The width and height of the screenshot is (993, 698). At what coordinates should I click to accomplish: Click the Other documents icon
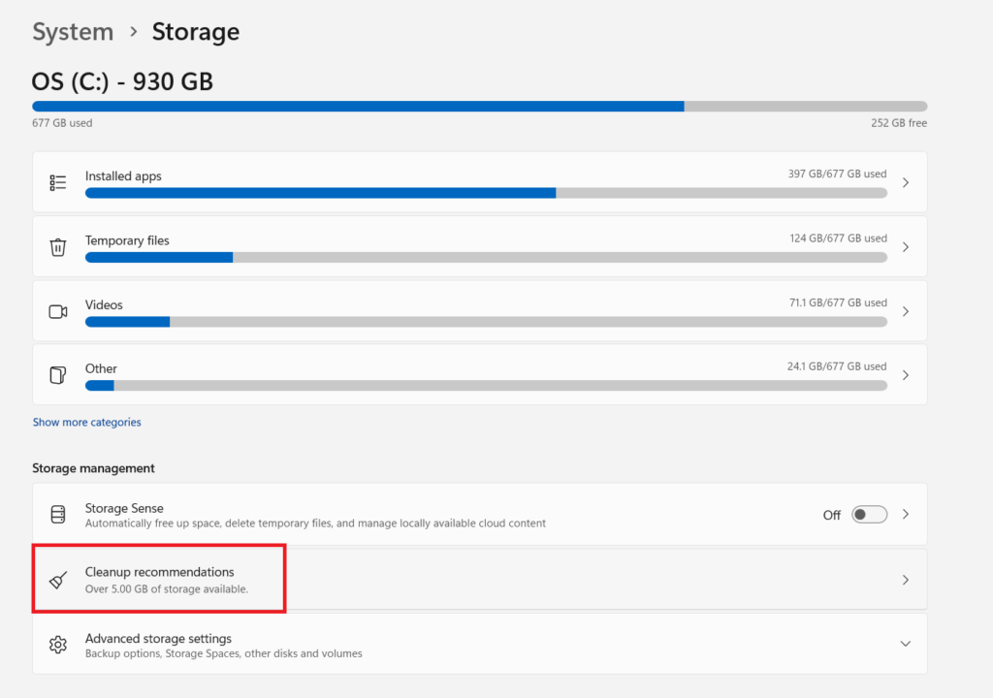point(58,375)
